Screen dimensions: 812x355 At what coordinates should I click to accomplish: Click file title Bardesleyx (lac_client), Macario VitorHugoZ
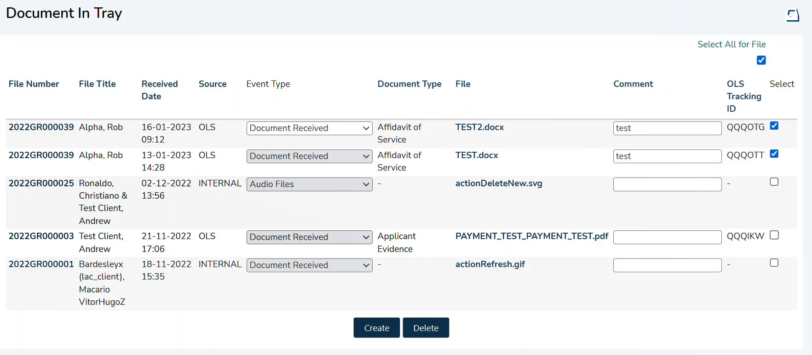pyautogui.click(x=102, y=283)
